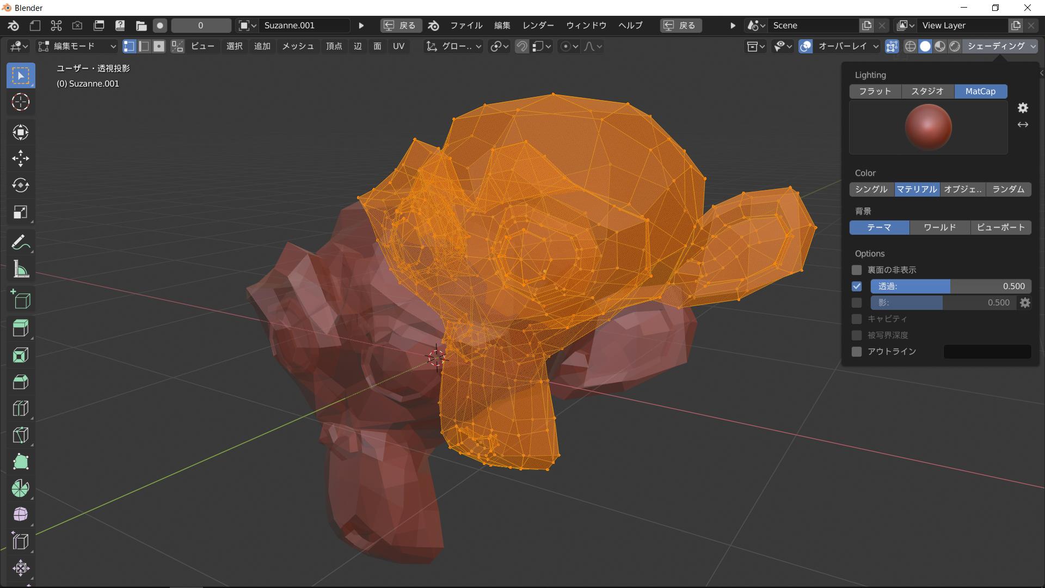
Task: Open the メッシュ menu
Action: pos(297,46)
